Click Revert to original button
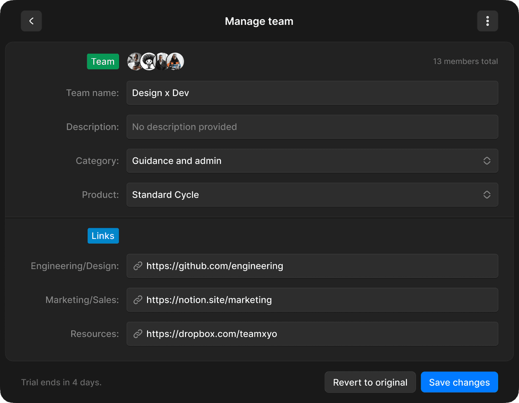The width and height of the screenshot is (519, 403). tap(370, 382)
